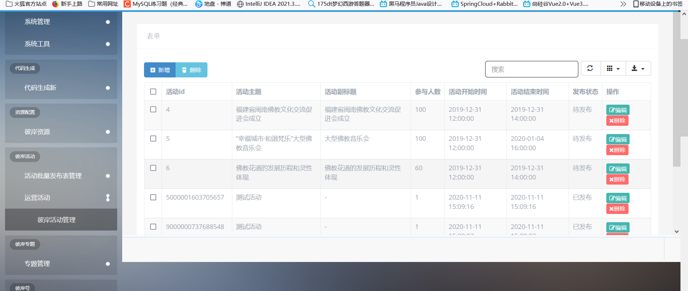Click the expand dot beside 系统管理
Screen dimensions: 688x291
[108, 22]
